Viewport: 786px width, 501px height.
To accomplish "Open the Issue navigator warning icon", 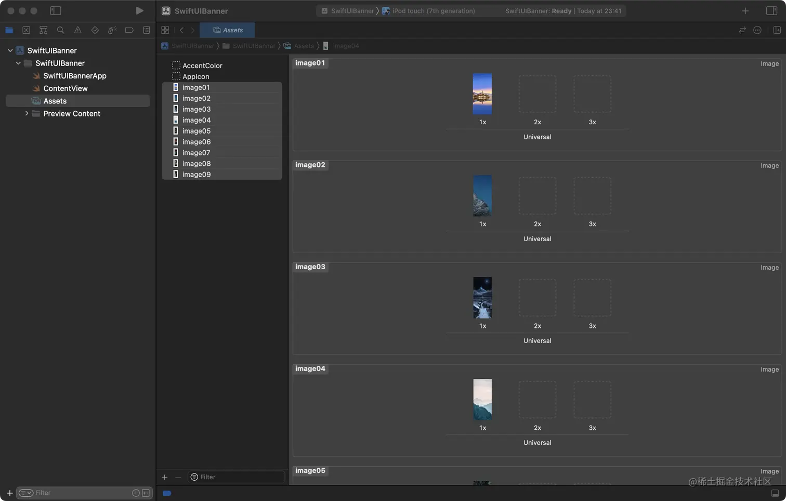I will (78, 30).
